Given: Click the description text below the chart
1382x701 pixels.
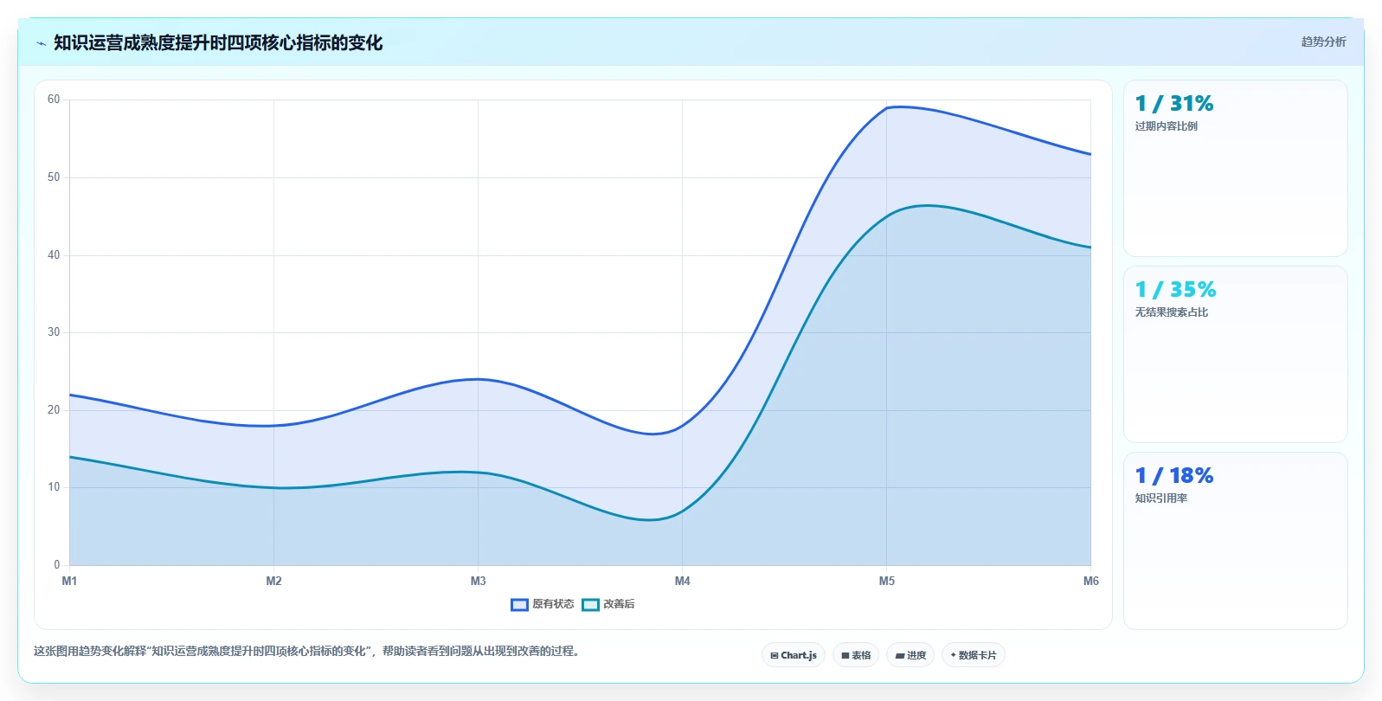Looking at the screenshot, I should click(308, 651).
